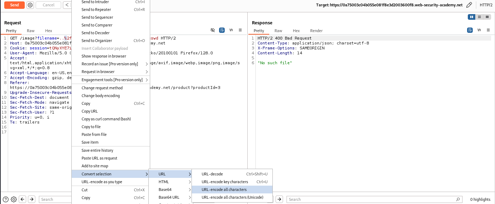Choose Paste URL as request
Viewport: 495px width, 204px height.
111,158
